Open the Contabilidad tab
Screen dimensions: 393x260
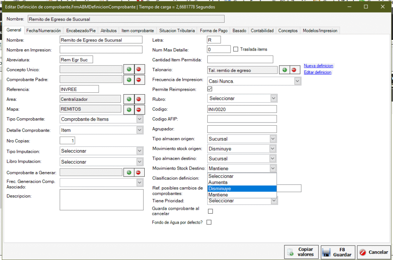[x=262, y=31]
